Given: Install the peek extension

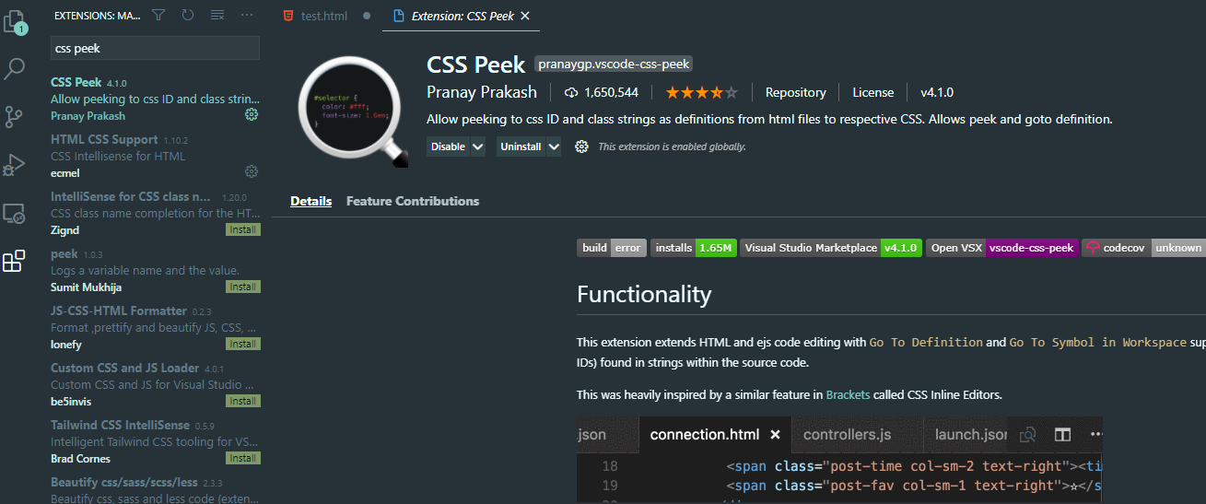Looking at the screenshot, I should click(243, 287).
